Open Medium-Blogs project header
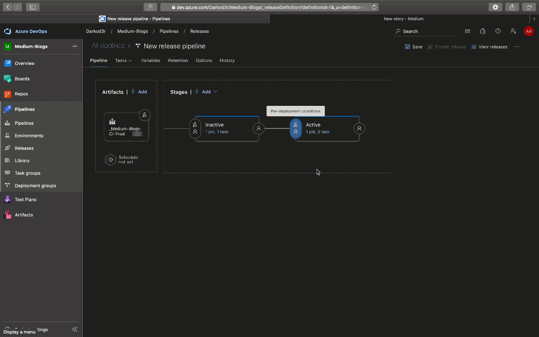The width and height of the screenshot is (539, 337). pyautogui.click(x=31, y=46)
